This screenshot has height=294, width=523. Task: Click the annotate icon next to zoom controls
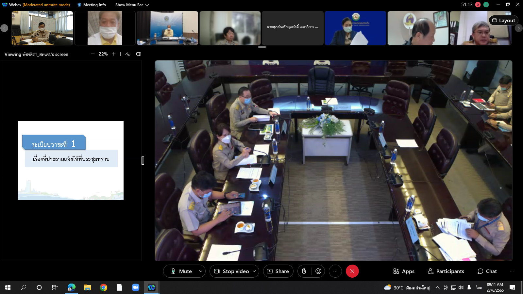127,54
